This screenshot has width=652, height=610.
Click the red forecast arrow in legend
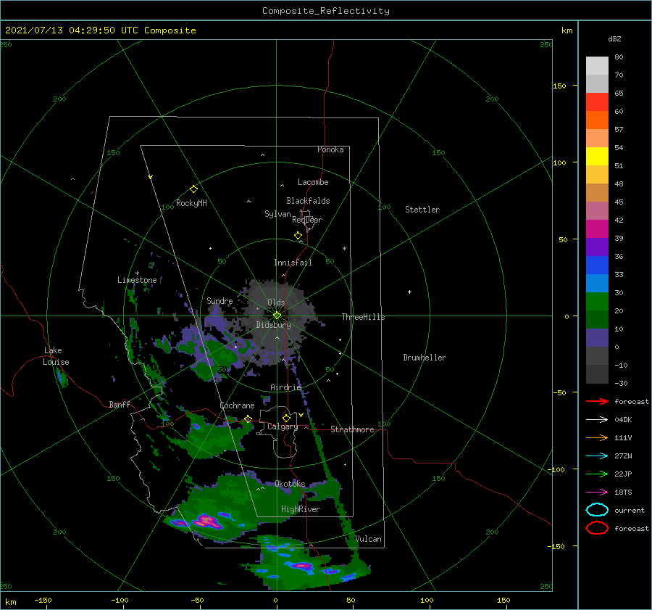point(597,401)
